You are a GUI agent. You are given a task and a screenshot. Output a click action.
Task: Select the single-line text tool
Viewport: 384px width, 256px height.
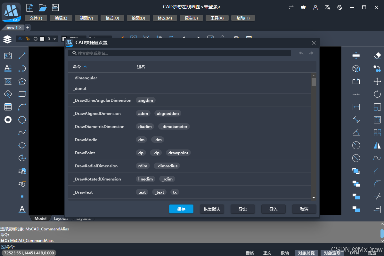point(22,209)
